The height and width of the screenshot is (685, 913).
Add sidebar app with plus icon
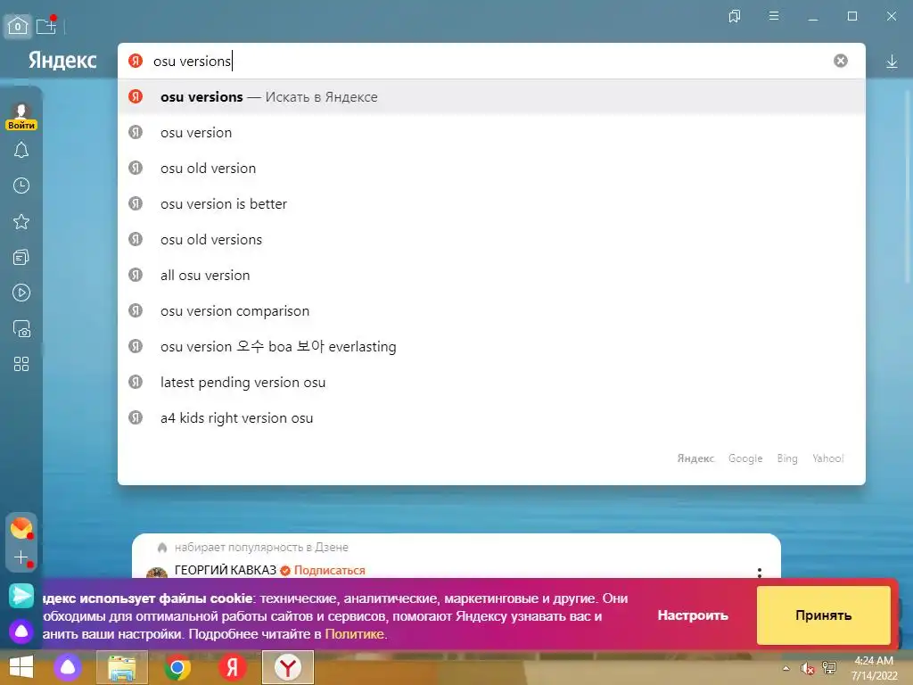[x=21, y=557]
